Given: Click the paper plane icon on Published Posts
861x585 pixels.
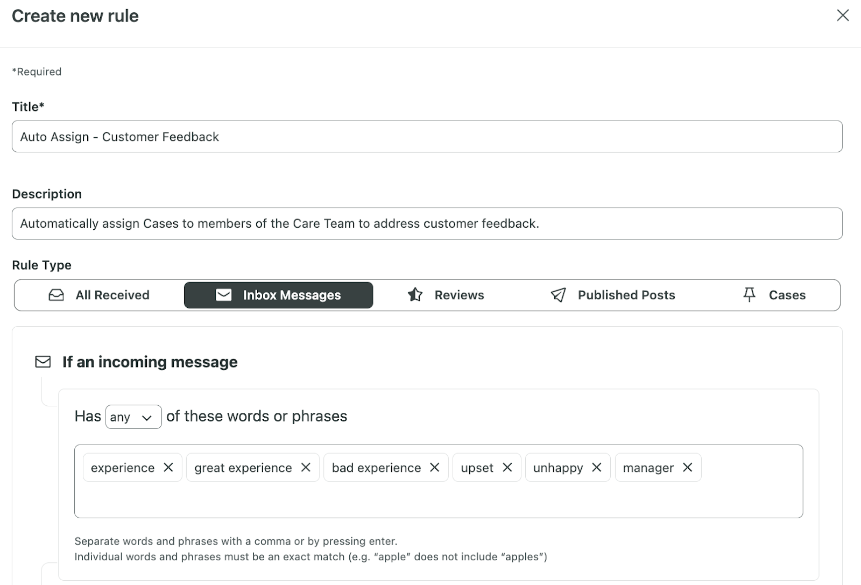Looking at the screenshot, I should click(x=559, y=295).
